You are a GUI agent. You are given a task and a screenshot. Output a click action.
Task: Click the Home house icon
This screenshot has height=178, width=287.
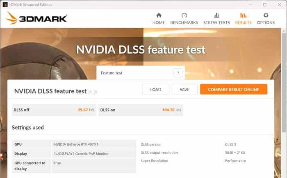point(159,16)
